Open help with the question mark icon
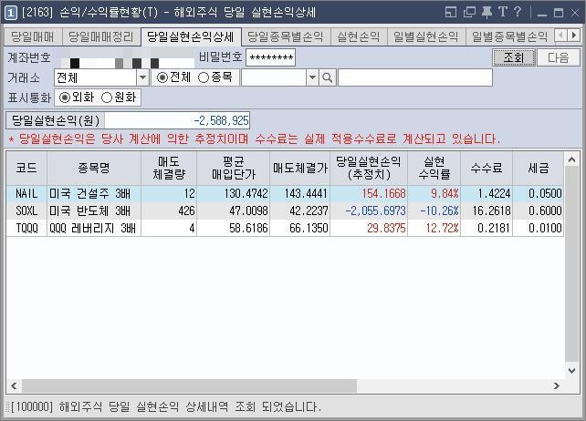The width and height of the screenshot is (586, 421). (518, 12)
